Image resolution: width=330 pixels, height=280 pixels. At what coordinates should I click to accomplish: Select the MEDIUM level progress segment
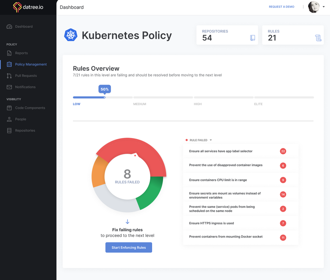click(x=163, y=98)
